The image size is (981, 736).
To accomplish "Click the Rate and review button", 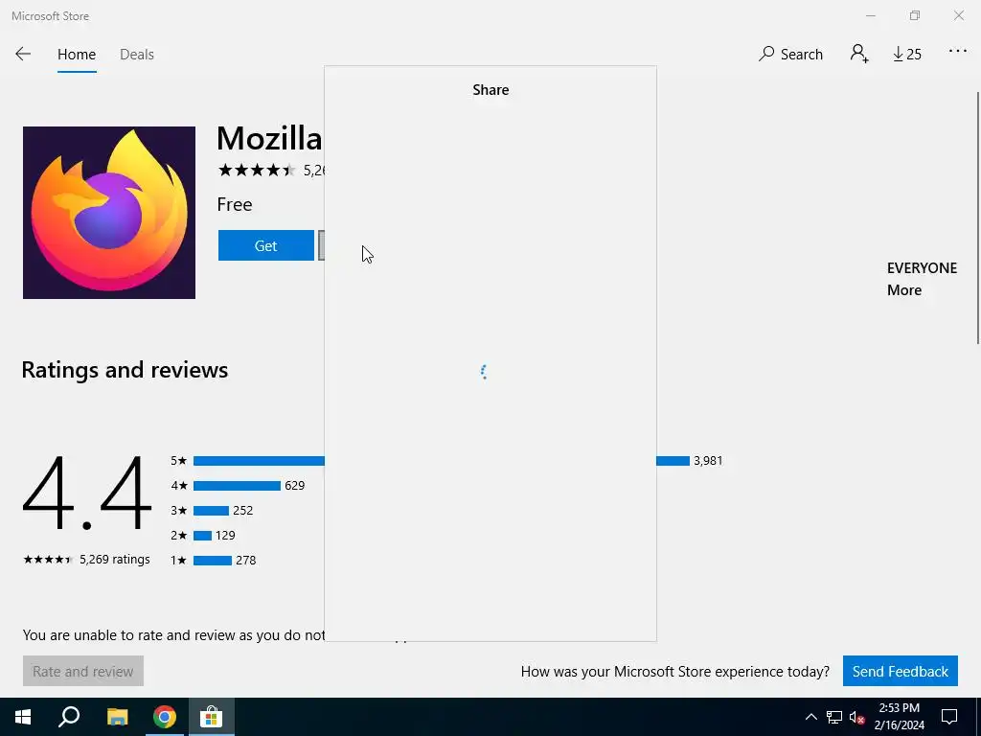I will [x=83, y=671].
